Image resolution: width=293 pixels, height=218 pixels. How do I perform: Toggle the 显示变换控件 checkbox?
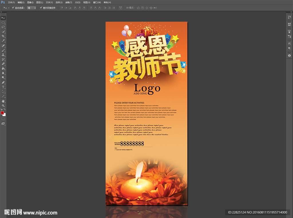(41, 8)
